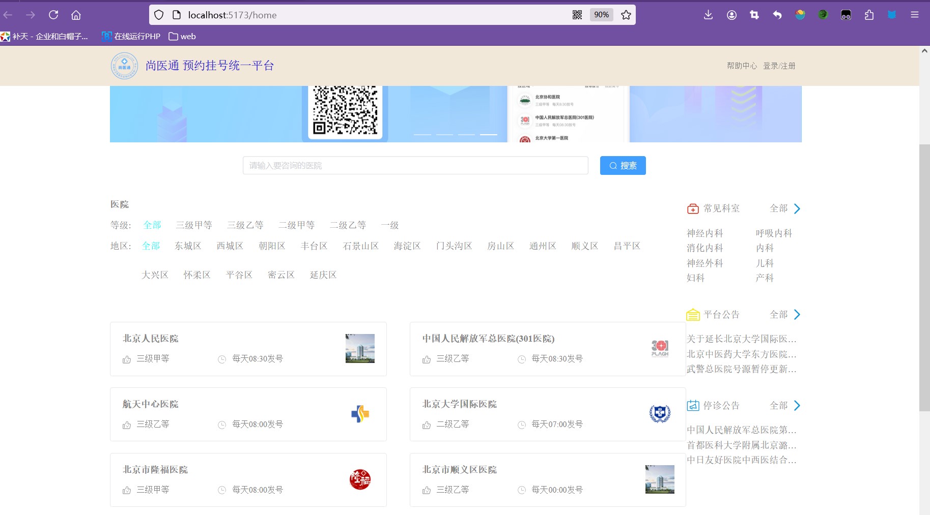
Task: Open the browser home page icon
Action: pyautogui.click(x=76, y=15)
